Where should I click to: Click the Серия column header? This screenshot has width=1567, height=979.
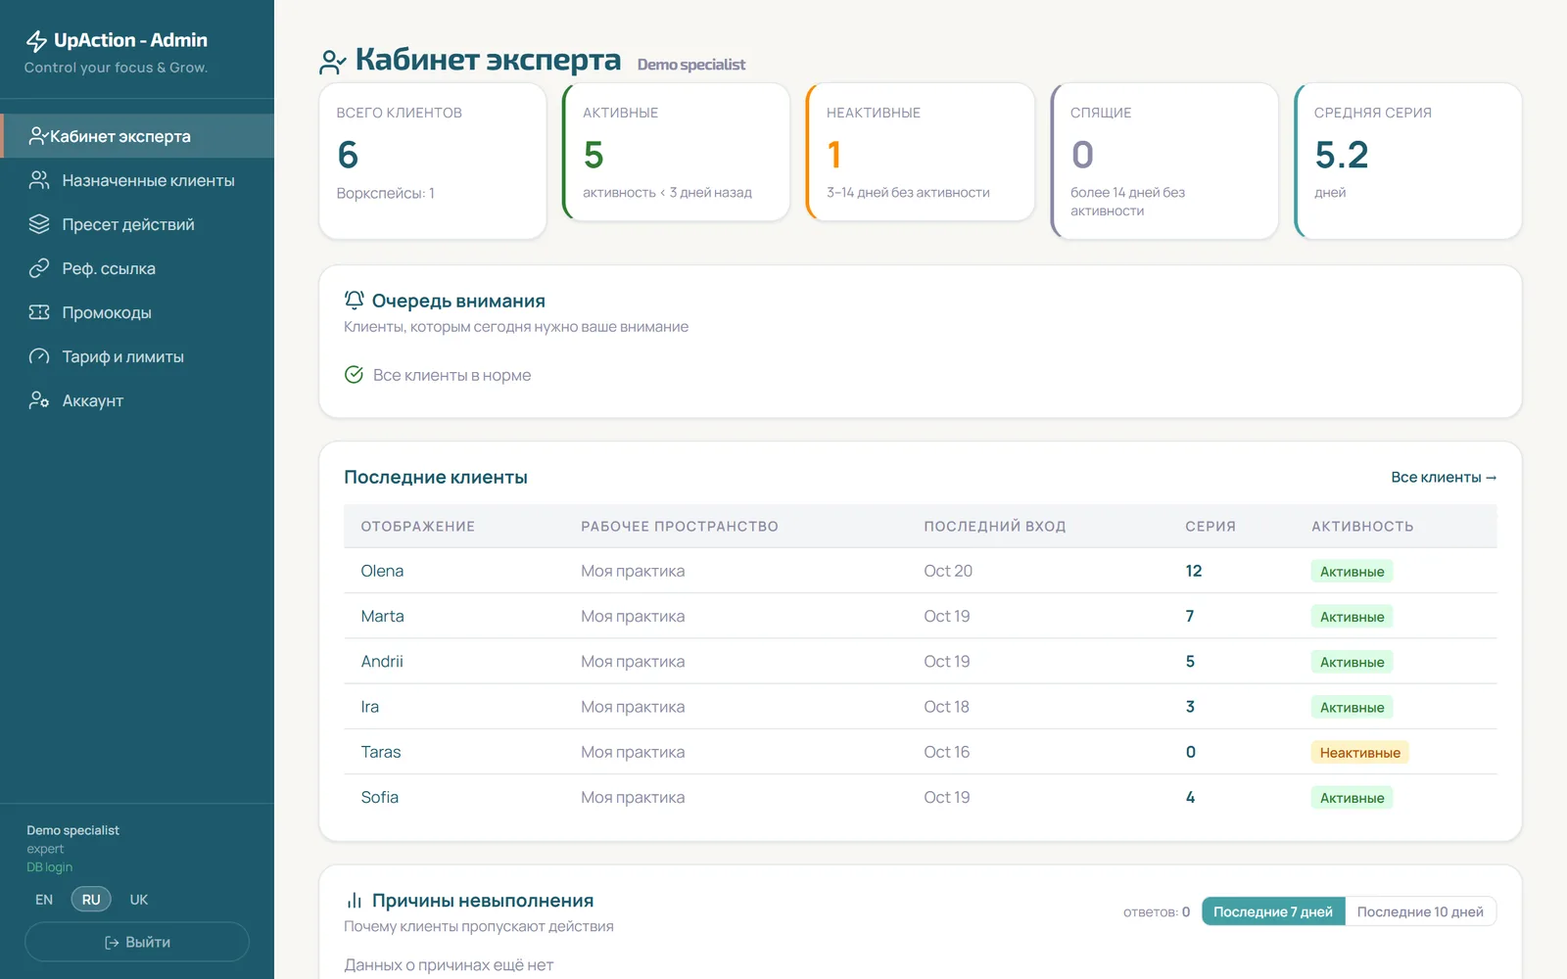point(1211,527)
